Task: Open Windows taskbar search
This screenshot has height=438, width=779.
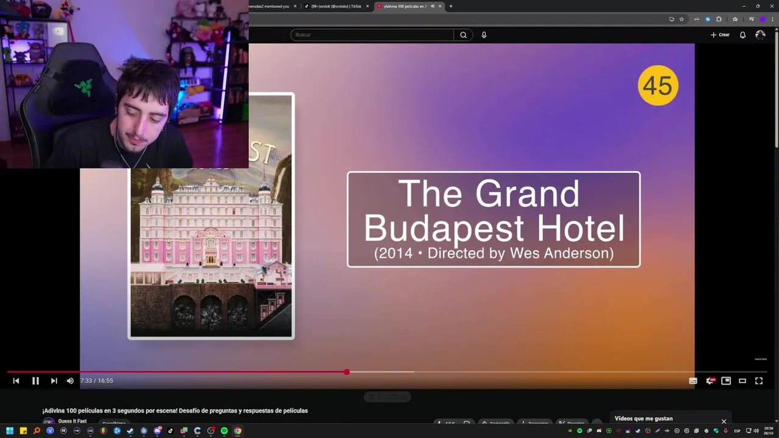Action: coord(37,431)
